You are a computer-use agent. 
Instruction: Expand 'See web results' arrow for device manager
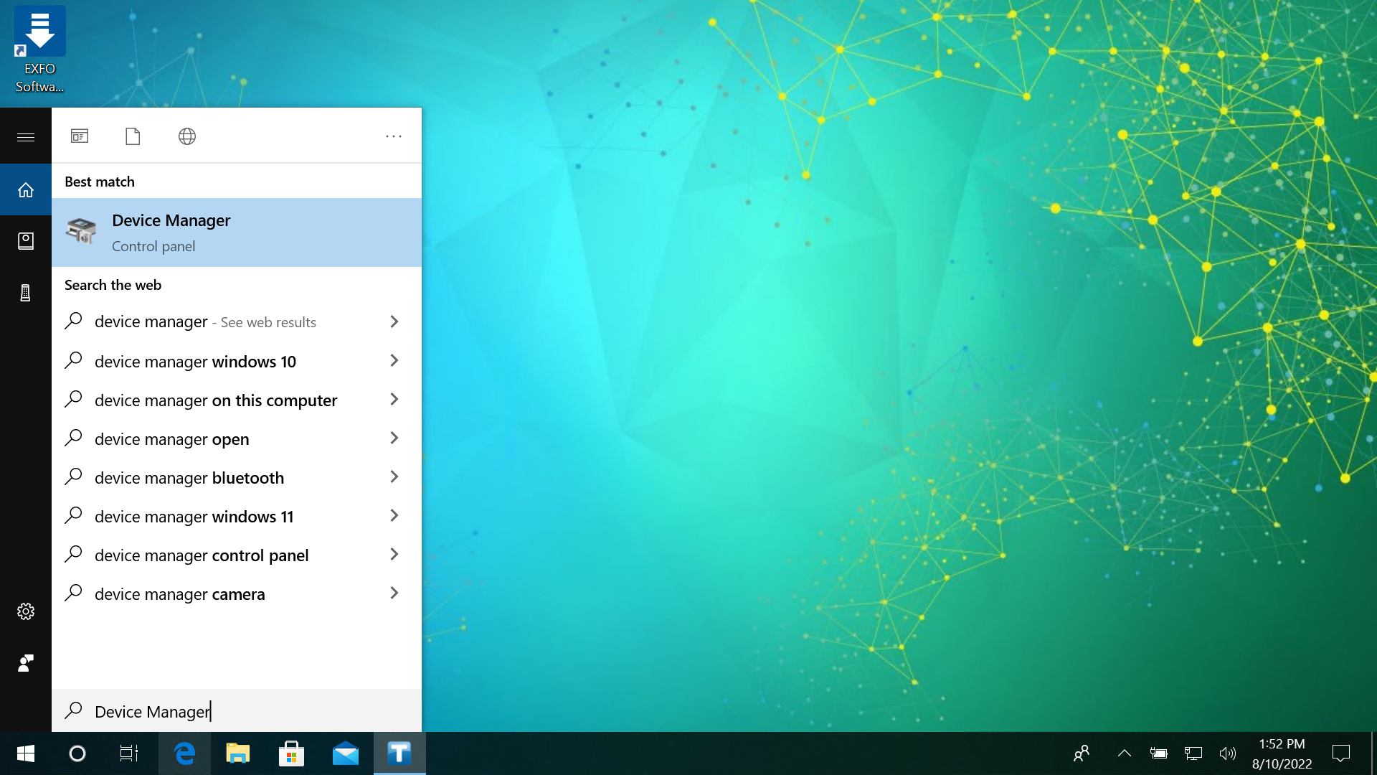394,321
